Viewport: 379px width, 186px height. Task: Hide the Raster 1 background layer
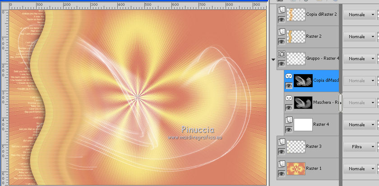282,174
